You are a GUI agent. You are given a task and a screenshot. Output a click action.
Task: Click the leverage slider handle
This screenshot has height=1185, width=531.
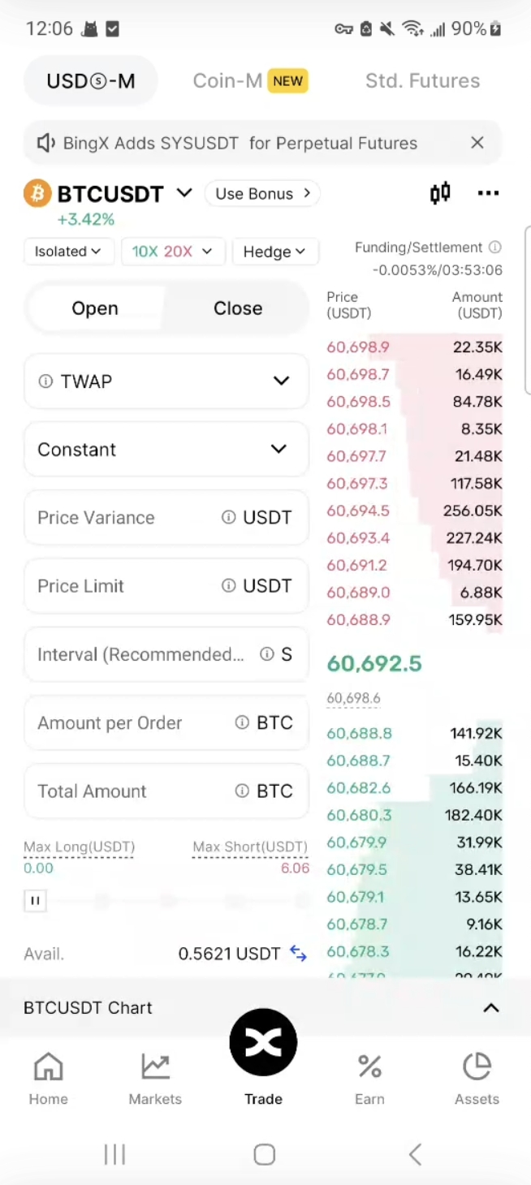pyautogui.click(x=35, y=900)
